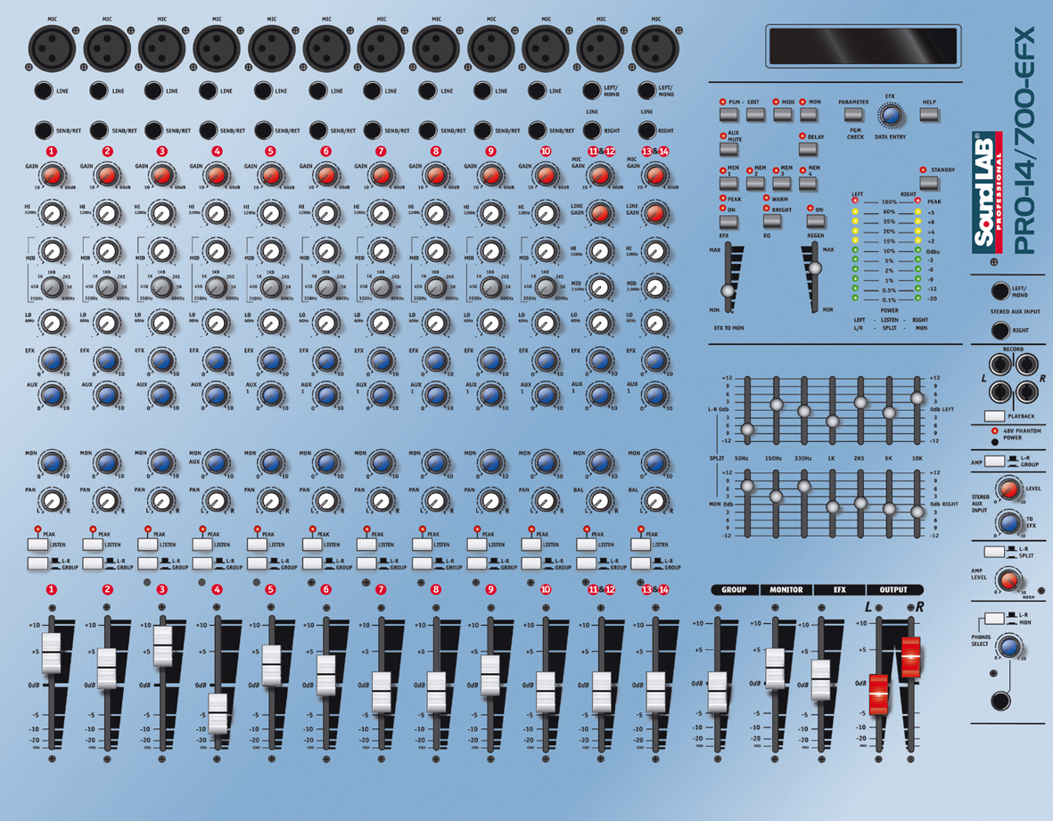Screen dimensions: 1053x821
Task: Click the REGEN slider knob
Action: 814,267
